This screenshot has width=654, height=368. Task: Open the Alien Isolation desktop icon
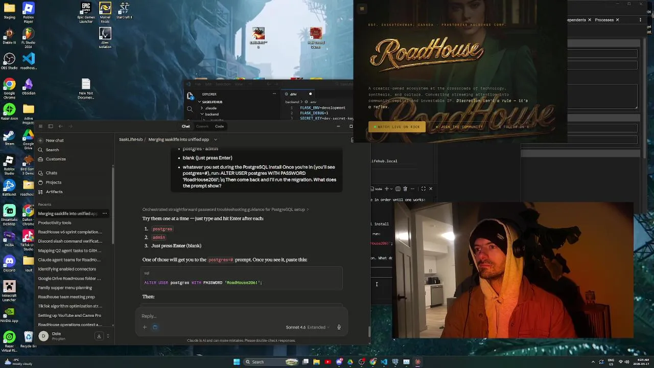[x=105, y=38]
